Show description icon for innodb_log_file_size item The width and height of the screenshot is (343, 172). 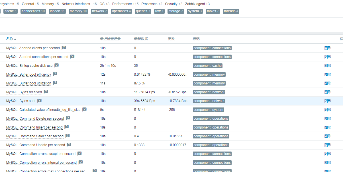point(84,109)
